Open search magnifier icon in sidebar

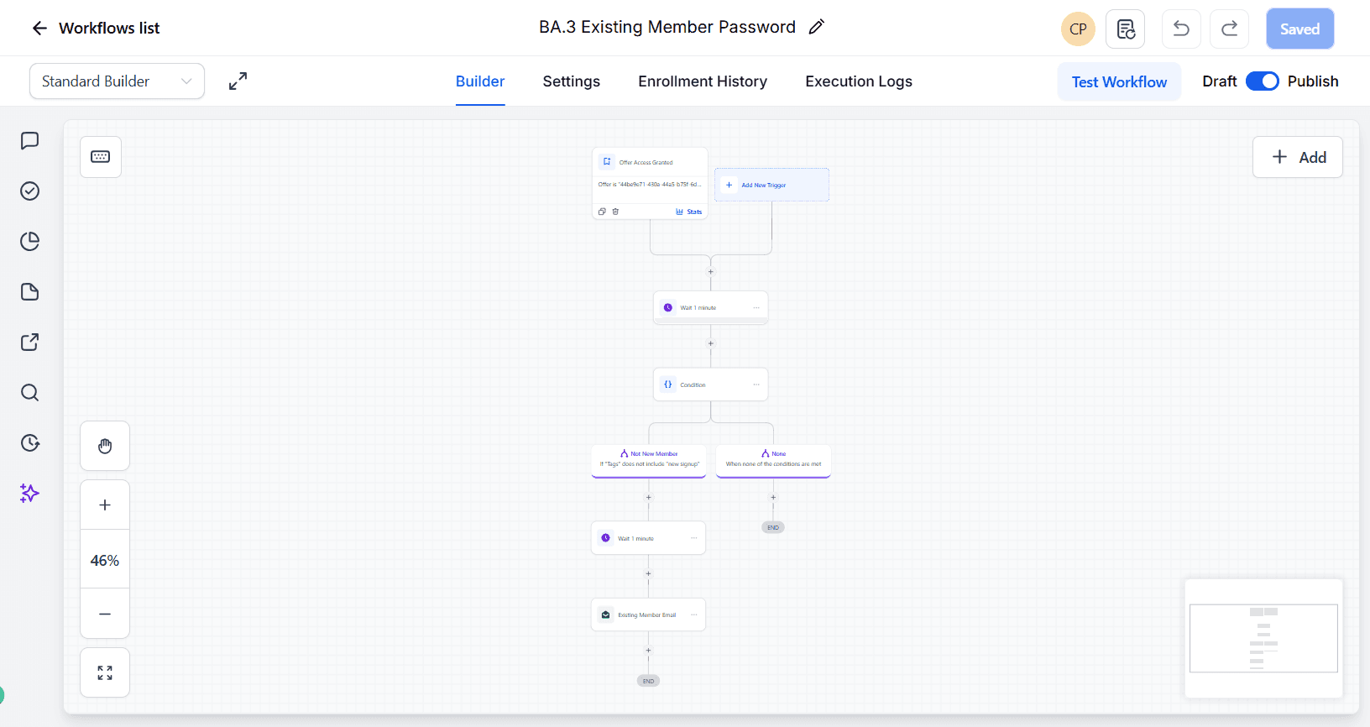pos(29,393)
